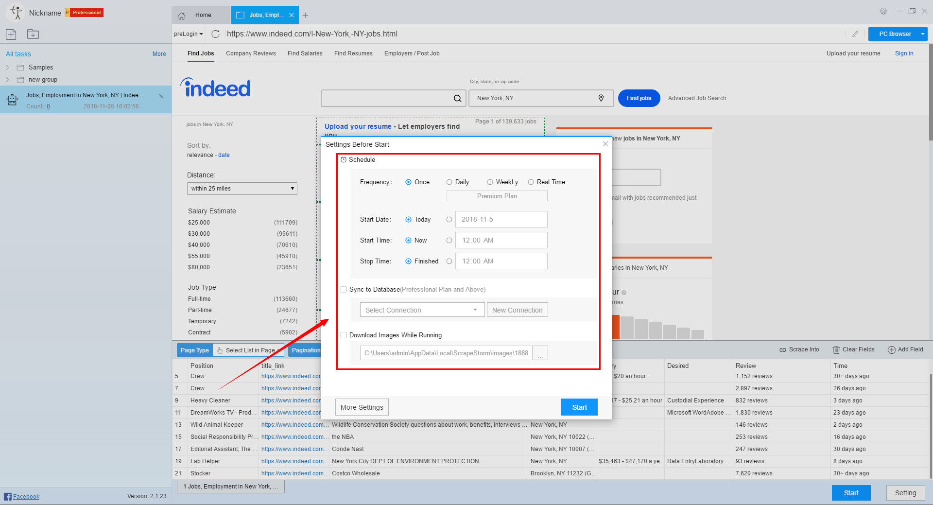This screenshot has height=505, width=933.
Task: Click the new task plus icon in sidebar
Action: tap(11, 34)
